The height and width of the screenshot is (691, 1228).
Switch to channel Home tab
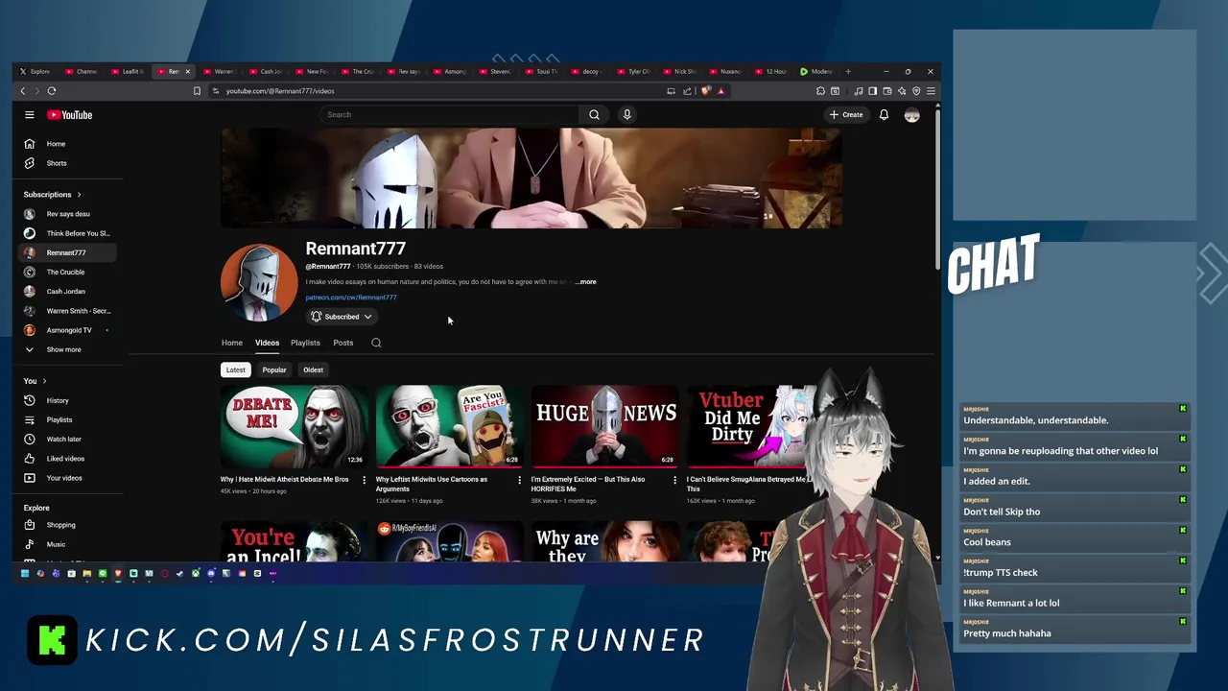click(x=232, y=343)
